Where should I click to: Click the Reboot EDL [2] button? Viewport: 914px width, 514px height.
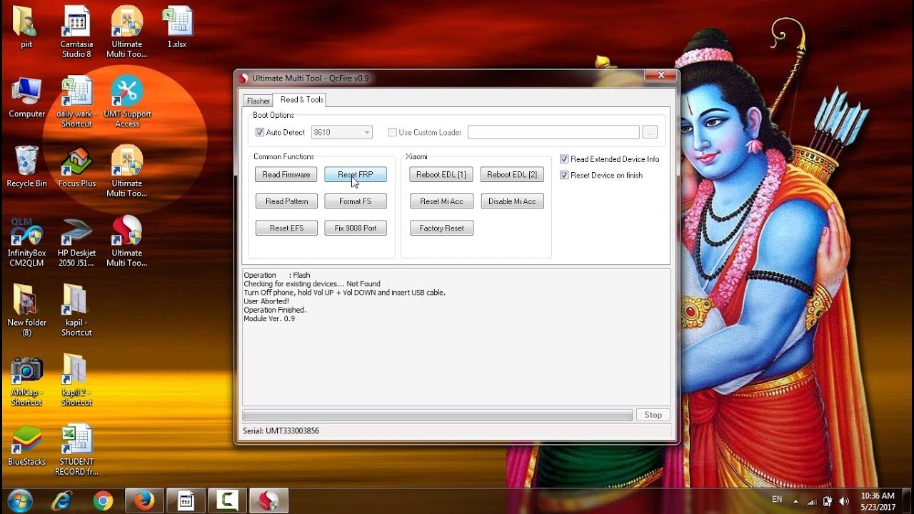512,174
